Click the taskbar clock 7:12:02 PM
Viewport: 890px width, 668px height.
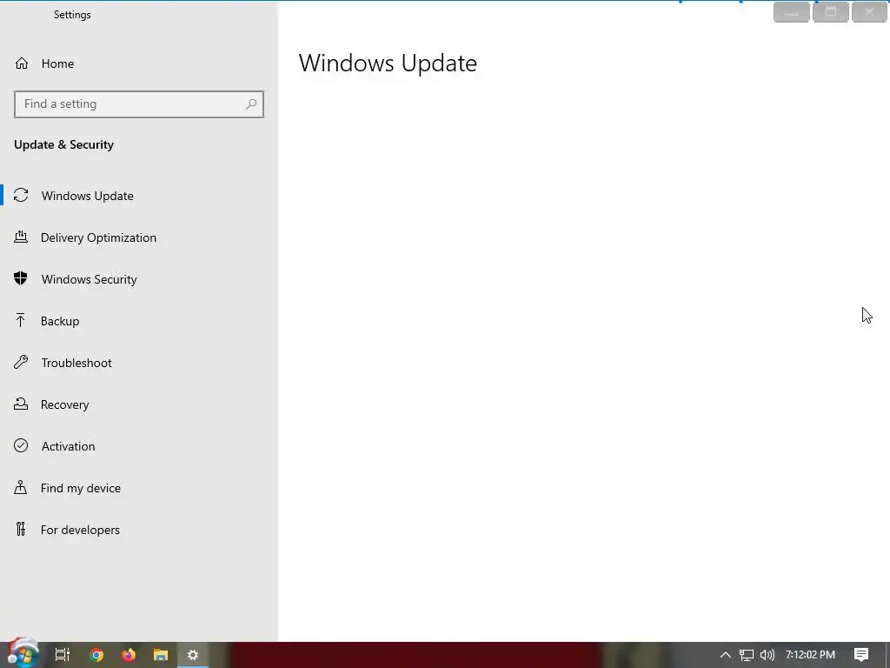click(x=810, y=655)
